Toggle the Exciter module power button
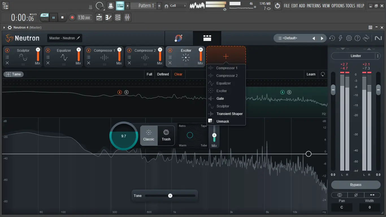This screenshot has width=386, height=217. [170, 50]
